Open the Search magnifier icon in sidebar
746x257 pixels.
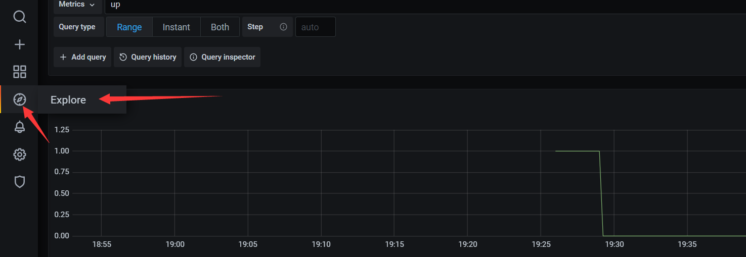[19, 17]
